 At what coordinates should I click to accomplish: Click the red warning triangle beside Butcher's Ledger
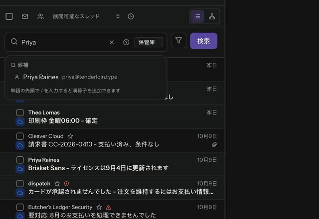109,207
